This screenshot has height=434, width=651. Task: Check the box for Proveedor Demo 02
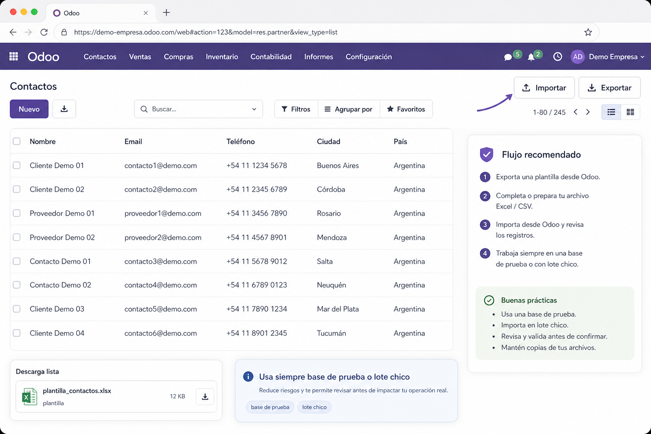[17, 237]
